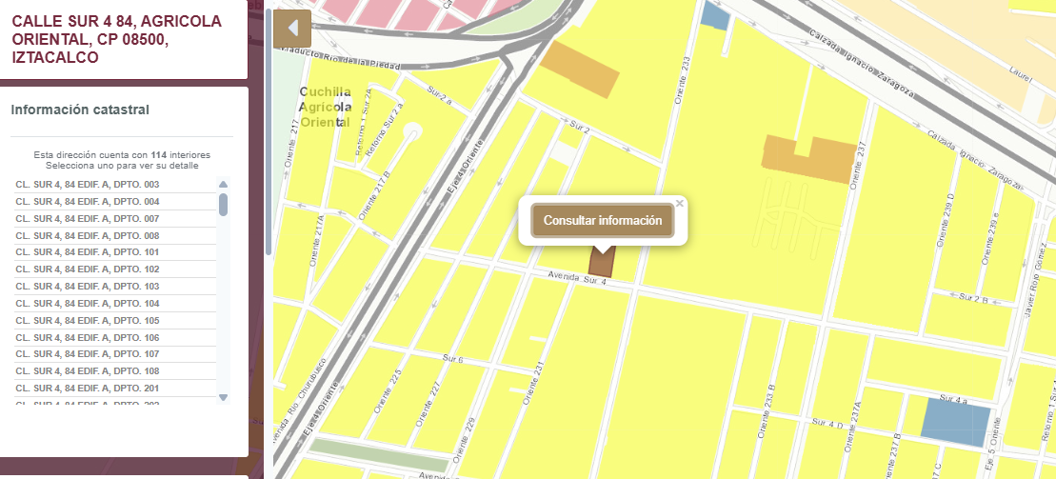
Task: Click the Información catastral heading
Action: (x=80, y=110)
